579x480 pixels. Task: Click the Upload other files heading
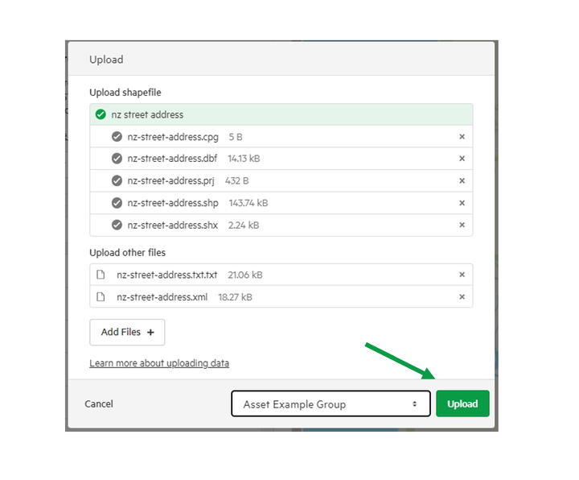[x=127, y=253]
